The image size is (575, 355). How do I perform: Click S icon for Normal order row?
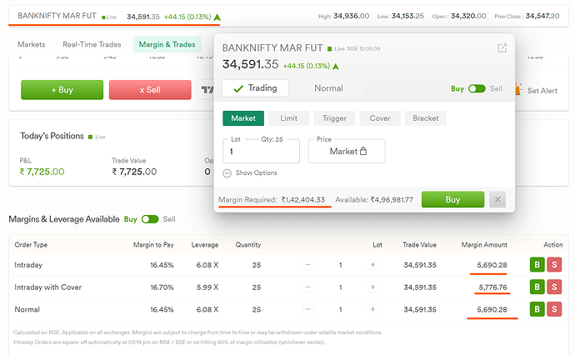[x=553, y=310]
